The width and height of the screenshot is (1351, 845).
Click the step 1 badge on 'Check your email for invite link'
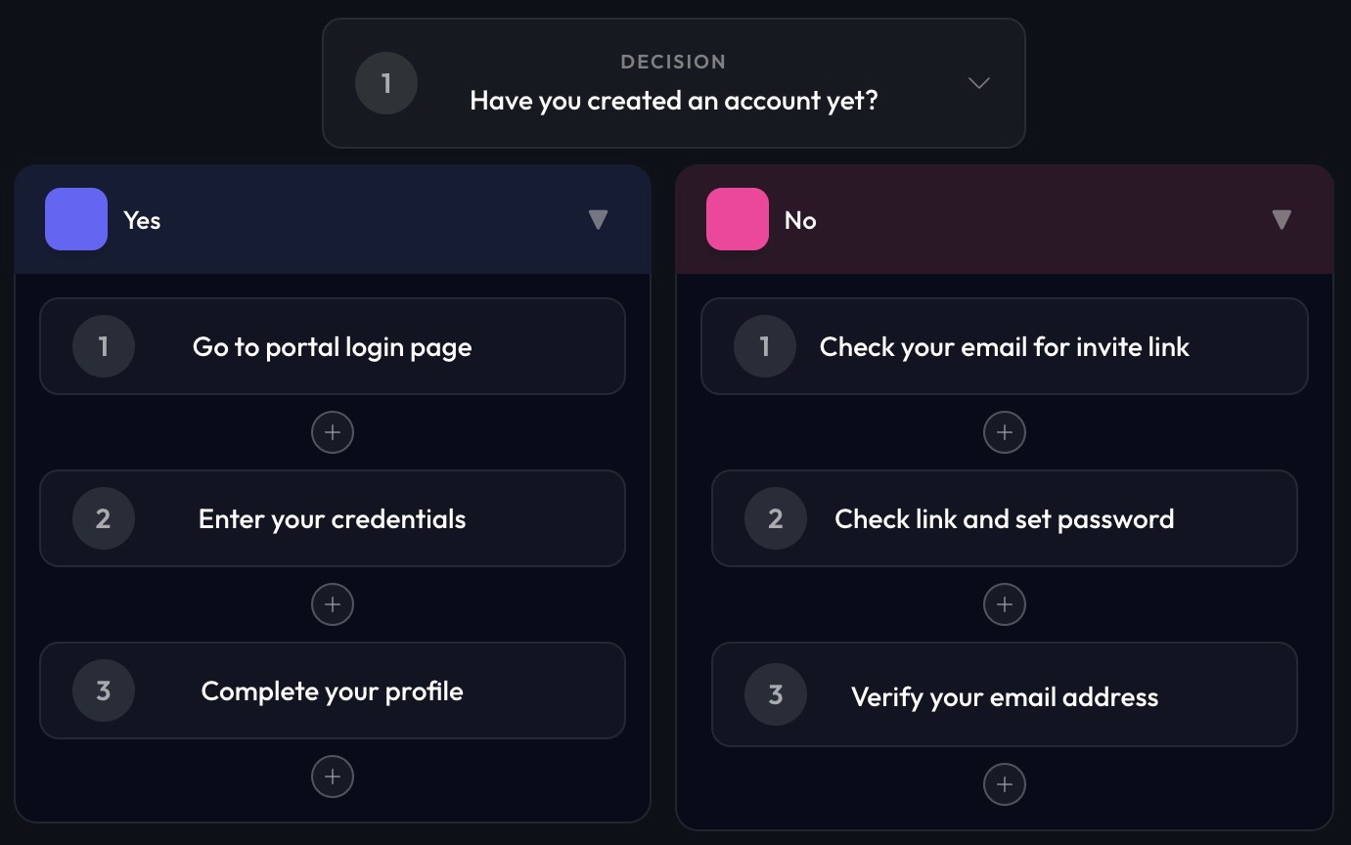(764, 346)
